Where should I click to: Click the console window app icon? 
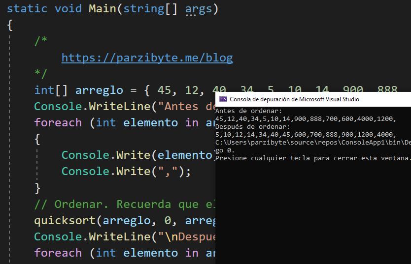[223, 99]
